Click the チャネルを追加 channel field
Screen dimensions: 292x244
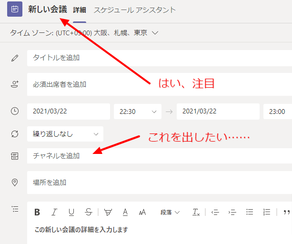click(159, 156)
